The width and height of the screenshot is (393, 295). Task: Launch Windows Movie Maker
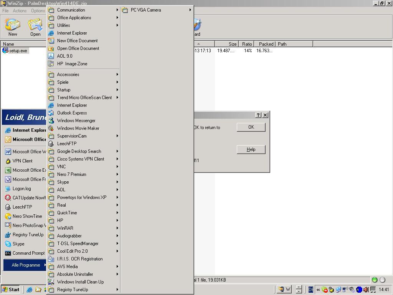point(83,128)
